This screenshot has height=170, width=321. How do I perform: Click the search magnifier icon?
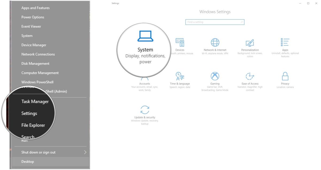tap(242, 22)
